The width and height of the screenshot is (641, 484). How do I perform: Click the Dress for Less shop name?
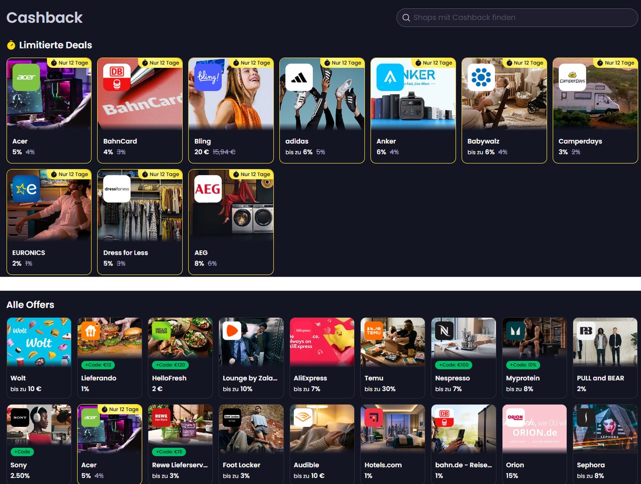126,253
